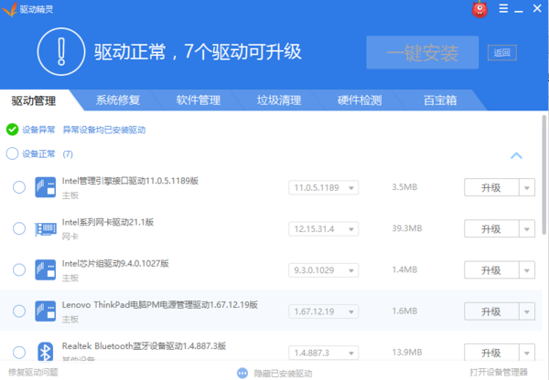Collapse the 设备正常 list with chevron
Image resolution: width=549 pixels, height=380 pixels.
coord(516,155)
